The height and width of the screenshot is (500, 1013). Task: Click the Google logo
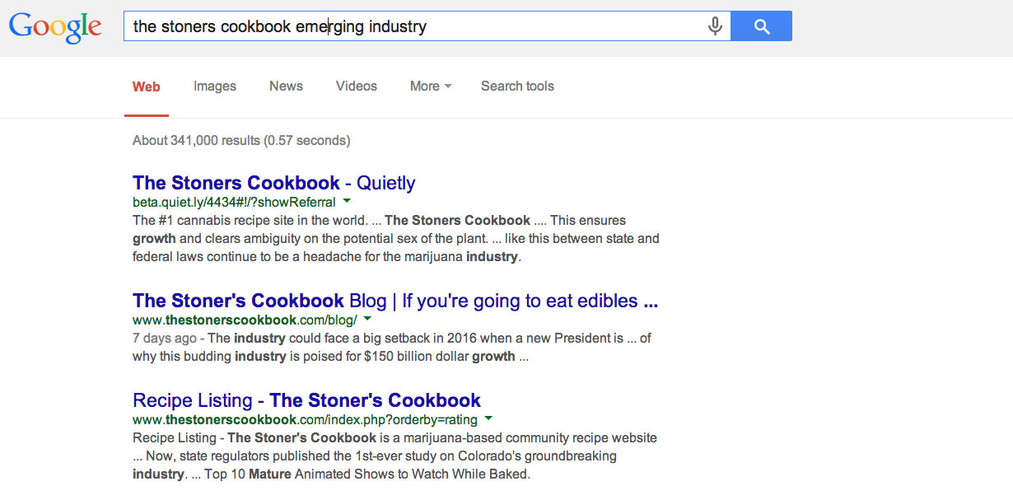click(55, 28)
